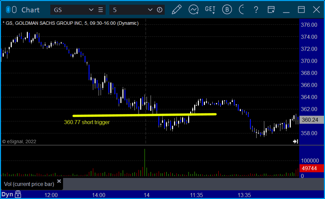Click the current price tag 360.24

pos(312,120)
